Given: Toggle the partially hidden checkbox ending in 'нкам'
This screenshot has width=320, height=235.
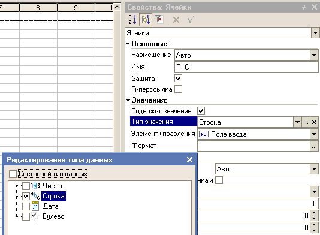Looking at the screenshot, I should point(219,180).
